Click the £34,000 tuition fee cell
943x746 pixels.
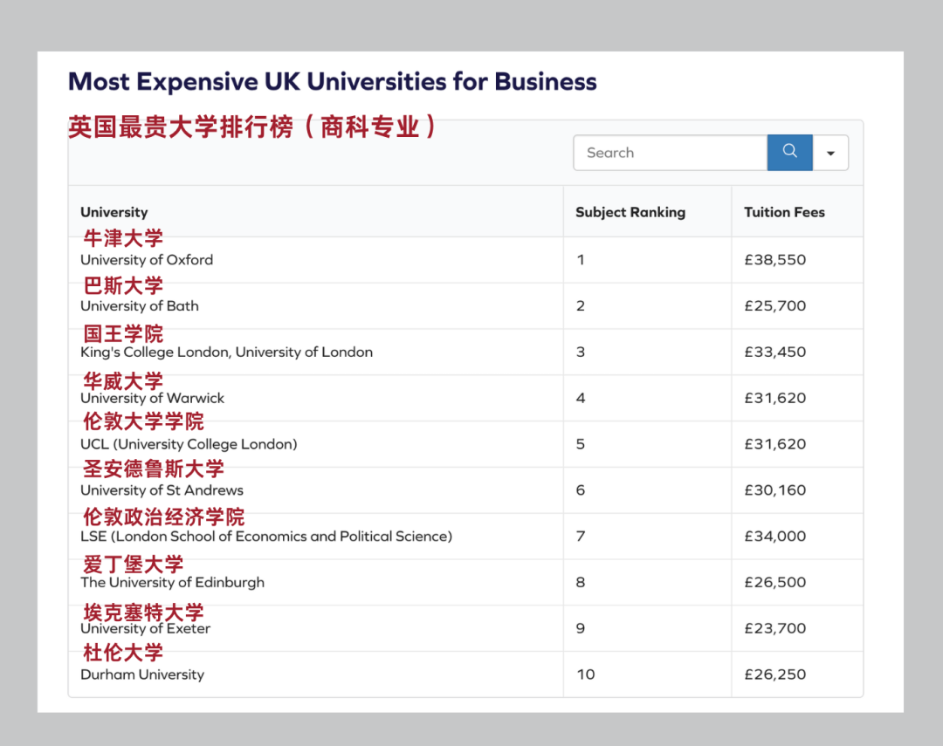pyautogui.click(x=775, y=537)
